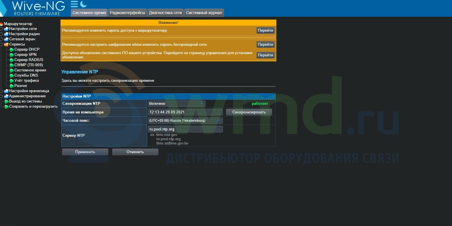Click the Маршрутизатор home icon

point(1,24)
